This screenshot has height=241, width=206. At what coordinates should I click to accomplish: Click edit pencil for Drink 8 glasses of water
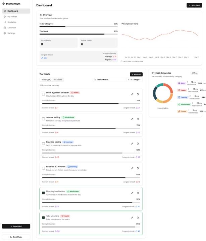point(132,94)
